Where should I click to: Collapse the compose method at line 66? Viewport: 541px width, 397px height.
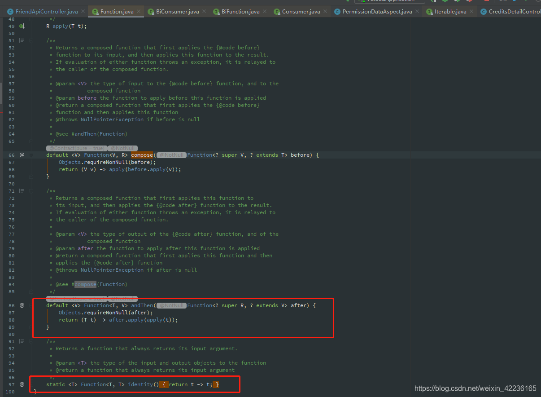31,155
